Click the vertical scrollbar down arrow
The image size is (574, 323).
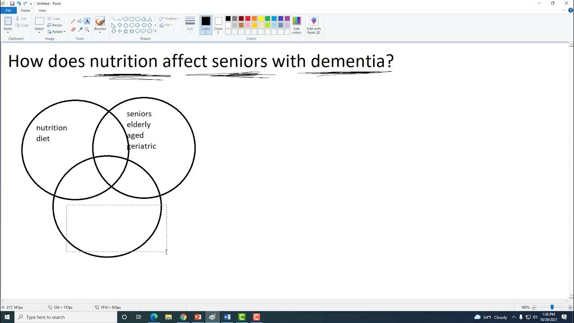571,296
